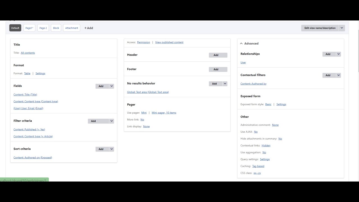Edit Content: Content type (= Article) filter
Viewport: 359px width, 202px height.
[x=33, y=136]
